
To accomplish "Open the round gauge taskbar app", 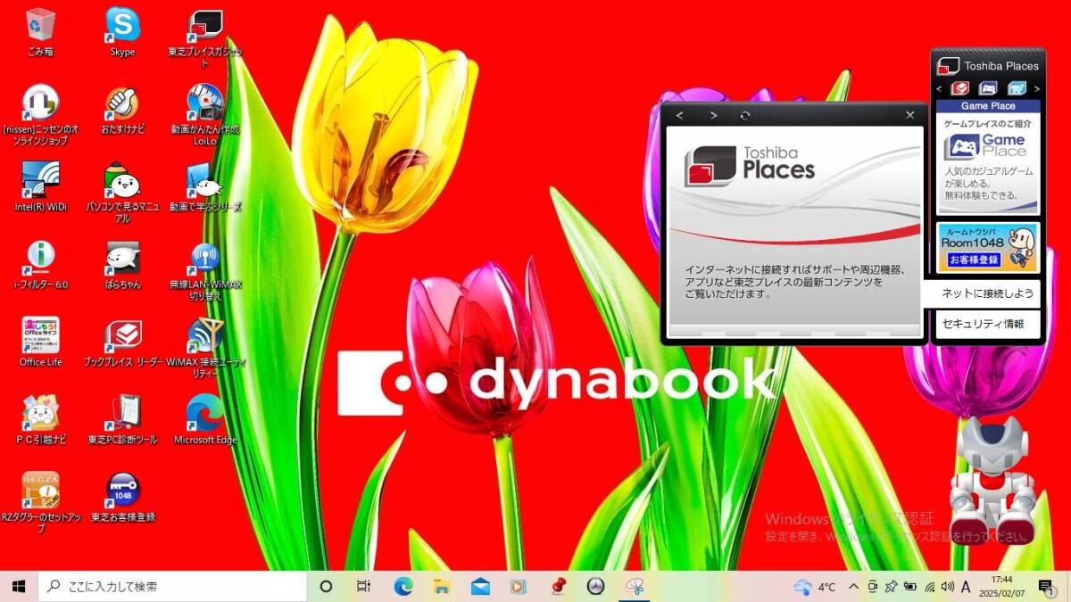I will [596, 586].
